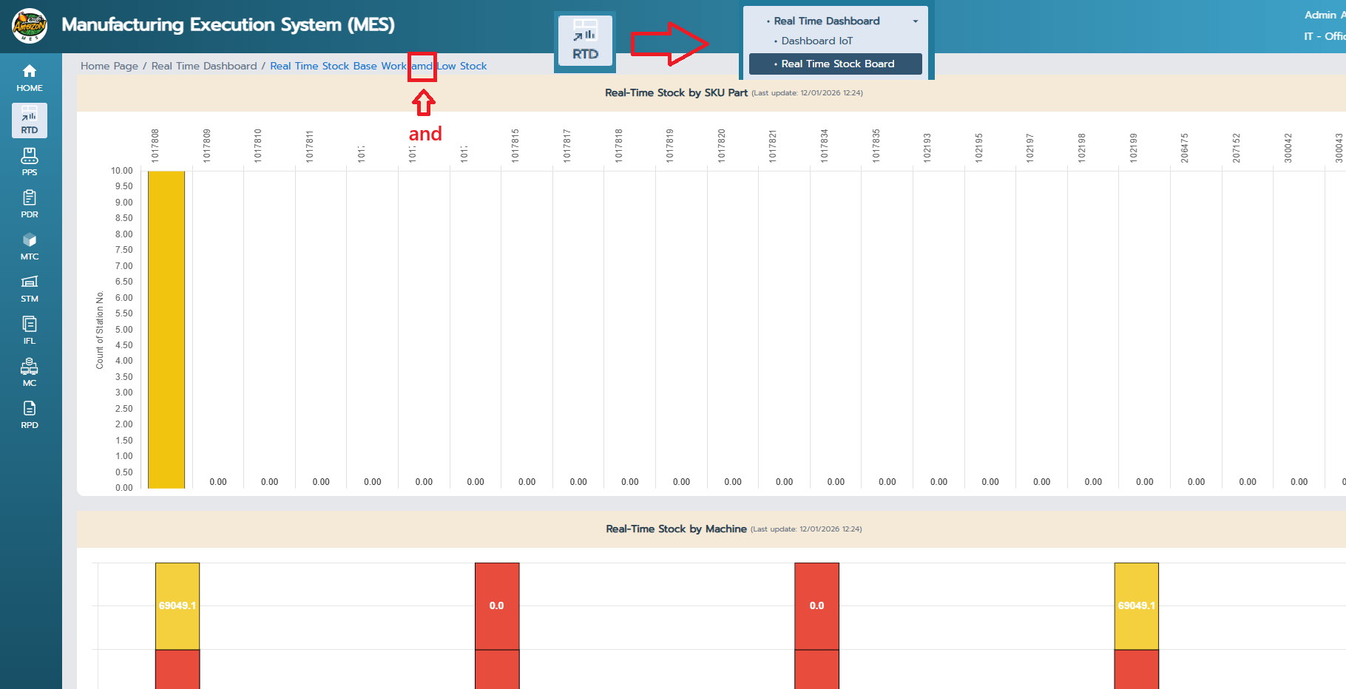Viewport: 1346px width, 689px height.
Task: Select the STM sidebar icon
Action: 30,288
